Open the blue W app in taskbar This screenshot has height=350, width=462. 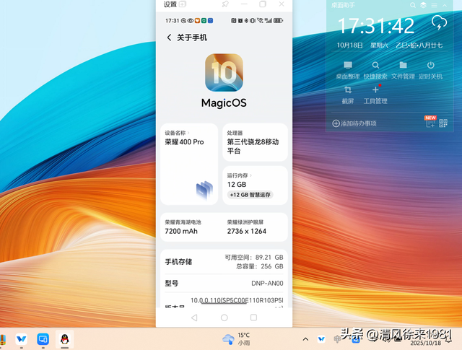21,339
